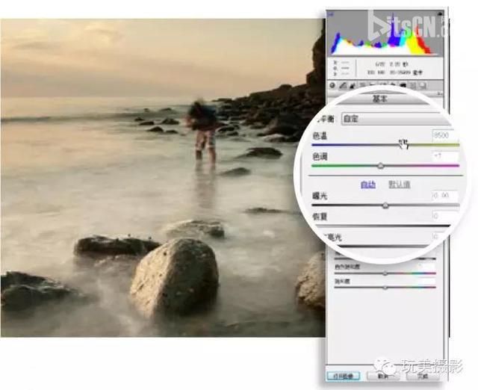This screenshot has width=478, height=390.
Task: Click the RGB histogram display
Action: 385,33
